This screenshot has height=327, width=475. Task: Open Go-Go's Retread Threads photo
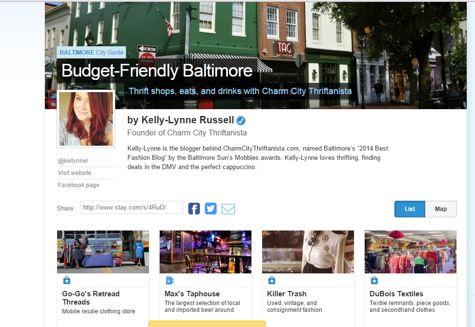103,251
